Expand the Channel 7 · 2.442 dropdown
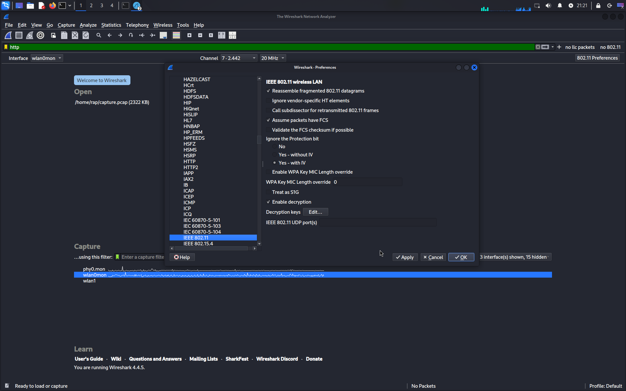Viewport: 626px width, 391px height. click(x=239, y=58)
